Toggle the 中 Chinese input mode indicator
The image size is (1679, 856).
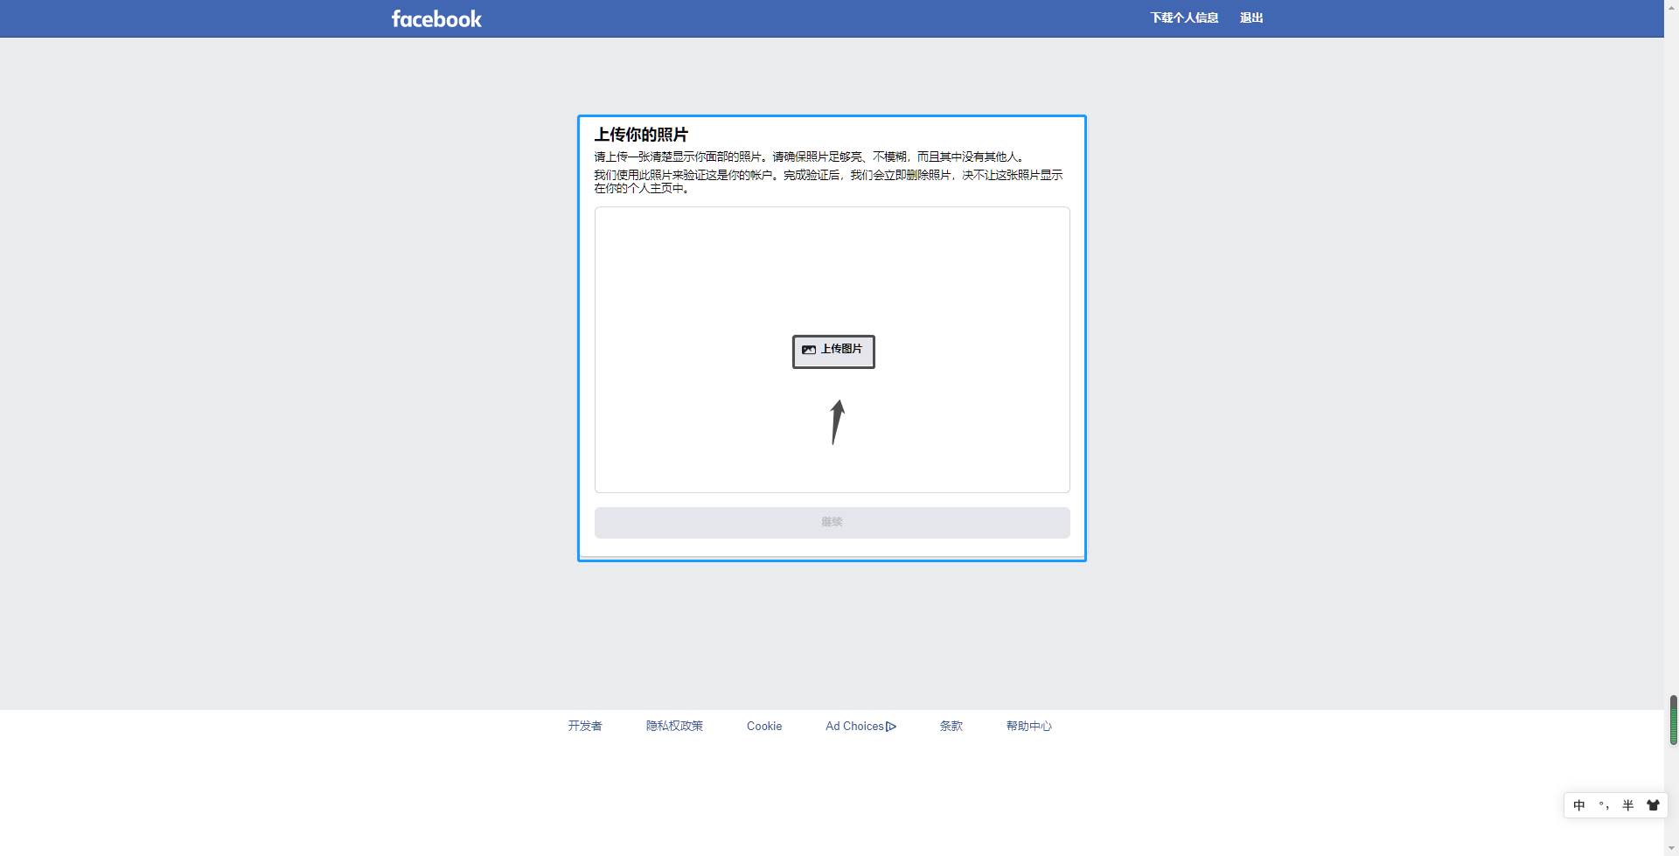tap(1579, 805)
